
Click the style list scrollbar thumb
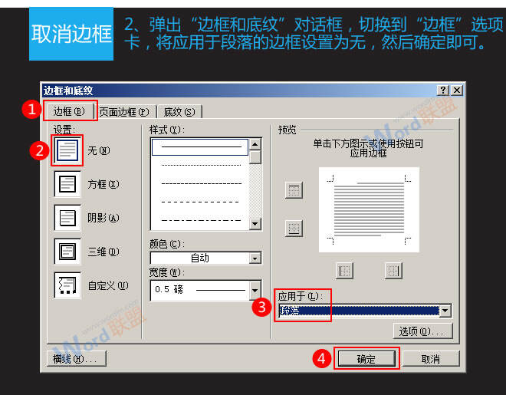tap(255, 157)
